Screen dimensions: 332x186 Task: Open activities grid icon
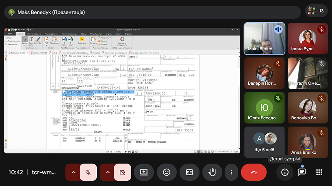(319, 172)
